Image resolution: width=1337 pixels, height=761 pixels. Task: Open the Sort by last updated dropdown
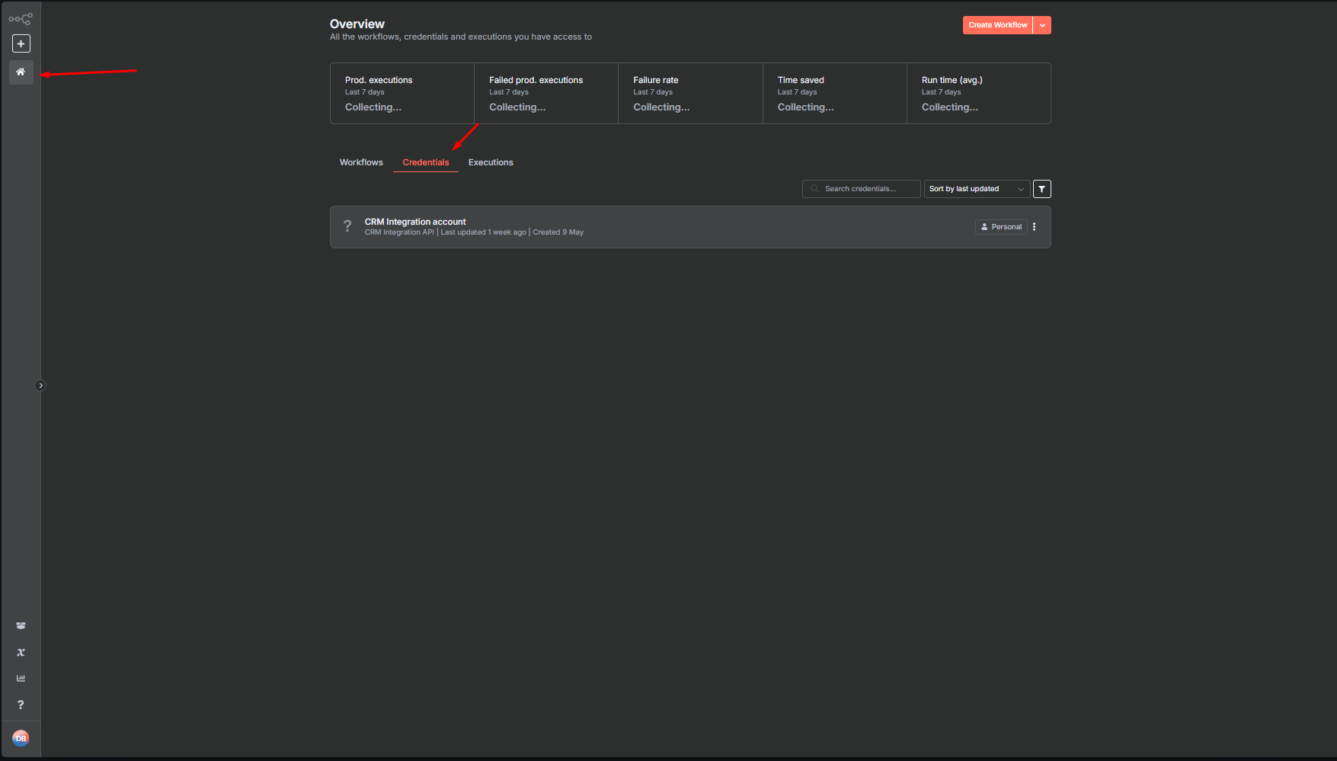tap(976, 189)
